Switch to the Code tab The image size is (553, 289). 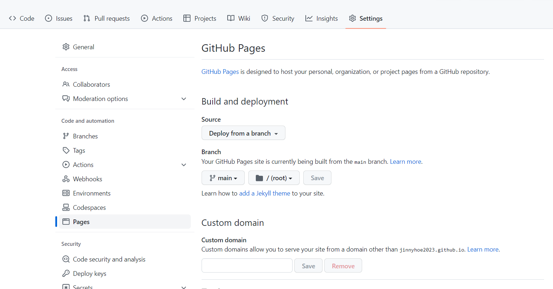pos(22,18)
